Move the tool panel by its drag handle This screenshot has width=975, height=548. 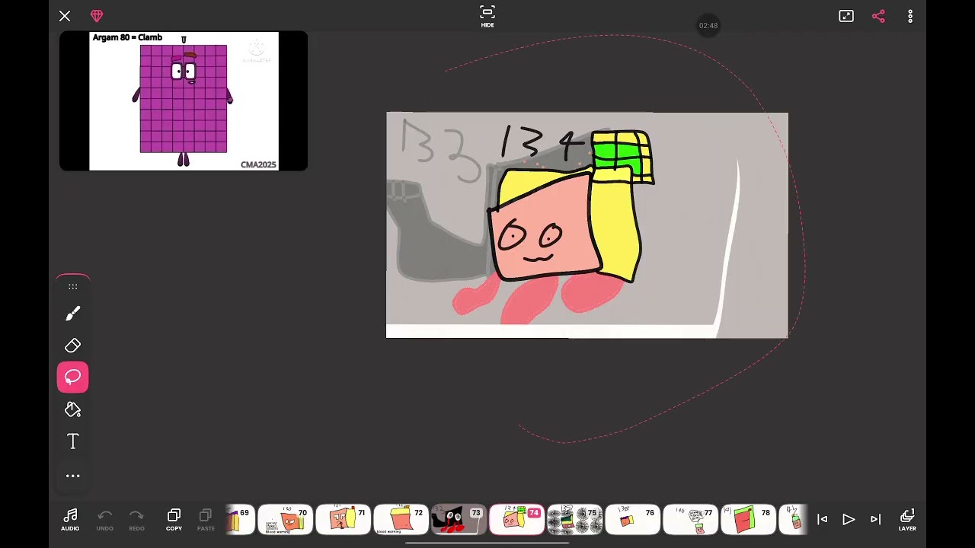point(73,286)
